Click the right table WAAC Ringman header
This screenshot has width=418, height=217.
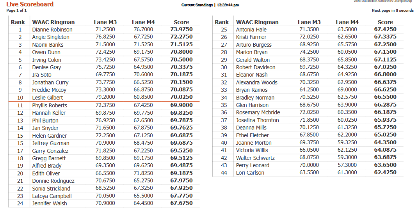[x=257, y=22]
